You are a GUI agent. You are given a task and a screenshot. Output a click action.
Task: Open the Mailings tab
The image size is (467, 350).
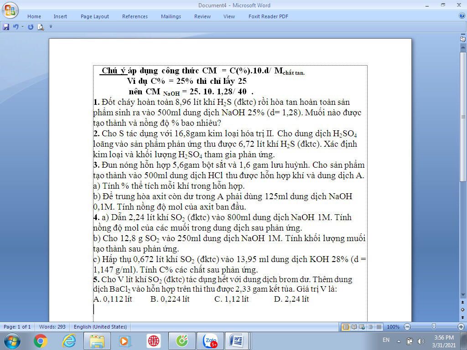(171, 17)
